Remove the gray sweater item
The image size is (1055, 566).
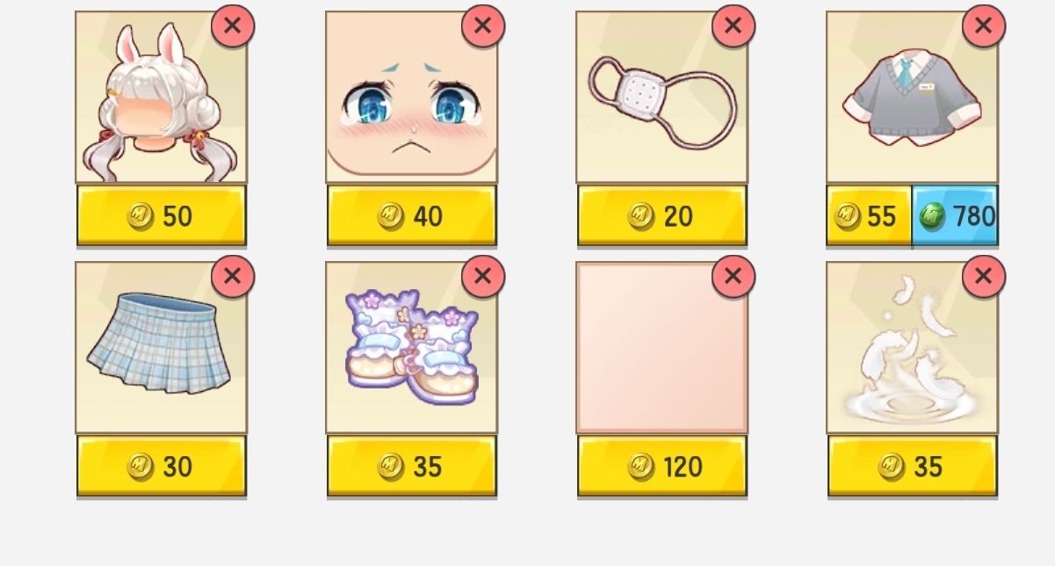coord(984,26)
